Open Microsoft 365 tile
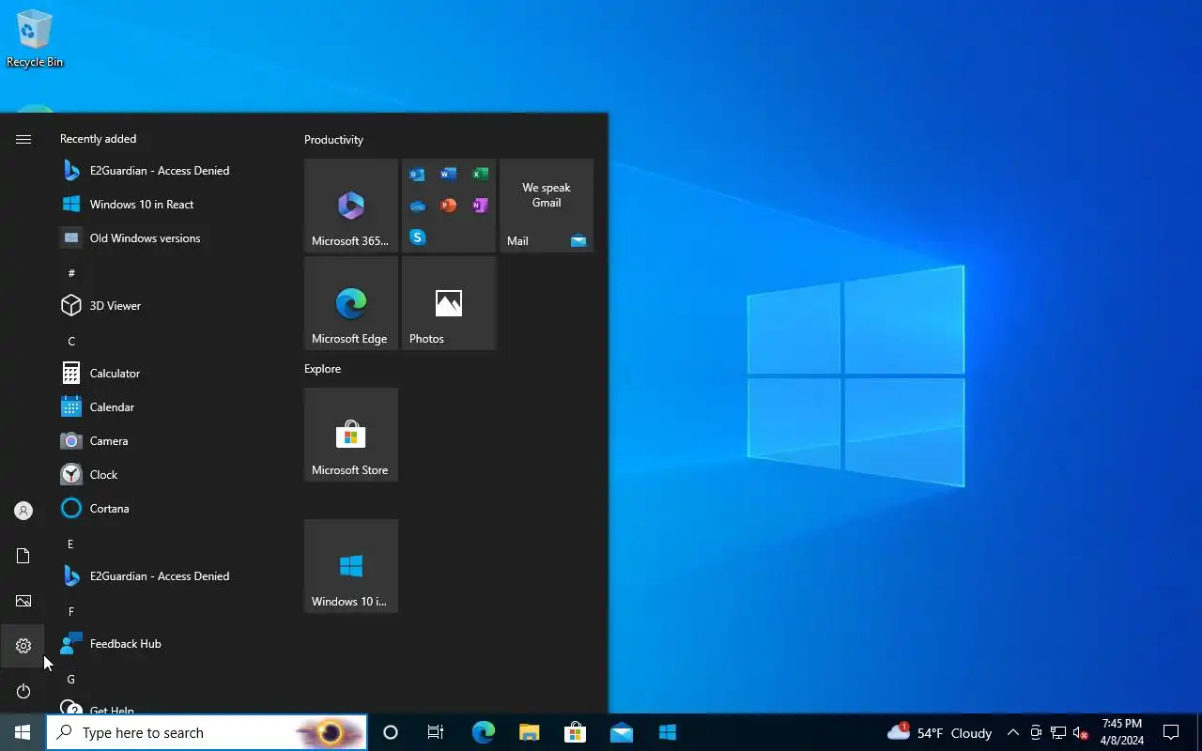This screenshot has width=1202, height=751. click(351, 206)
